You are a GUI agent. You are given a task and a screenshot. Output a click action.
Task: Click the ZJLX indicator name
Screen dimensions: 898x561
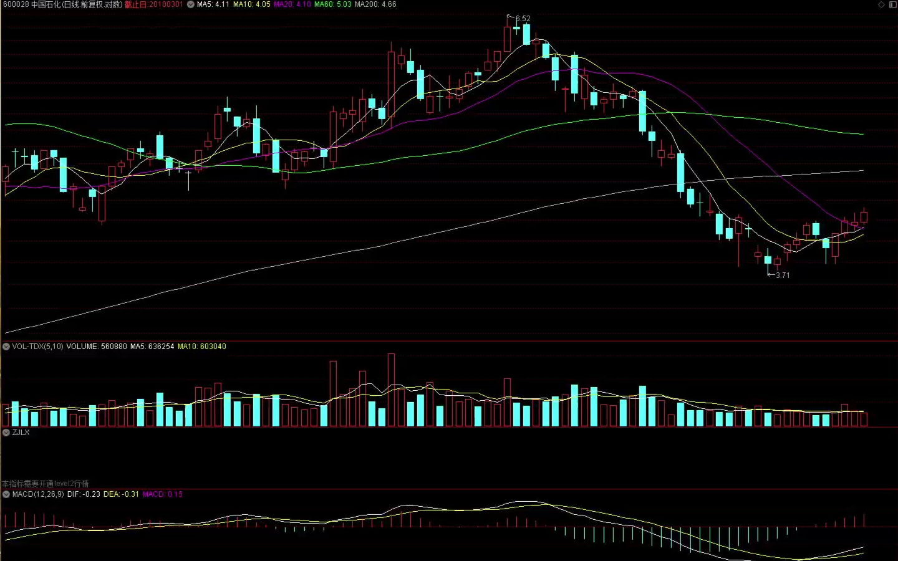(21, 432)
